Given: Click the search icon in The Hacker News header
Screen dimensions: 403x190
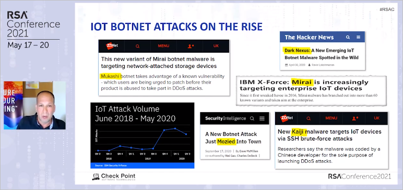Looking at the screenshot, I should click(x=348, y=37).
